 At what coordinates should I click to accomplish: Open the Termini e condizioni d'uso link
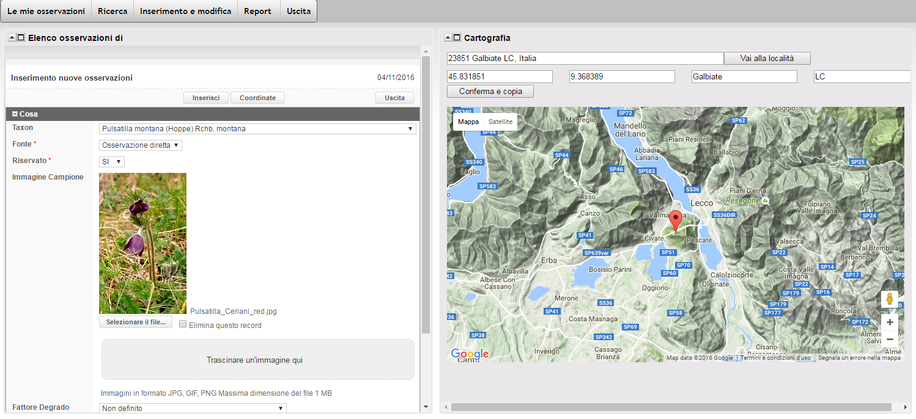click(x=775, y=358)
